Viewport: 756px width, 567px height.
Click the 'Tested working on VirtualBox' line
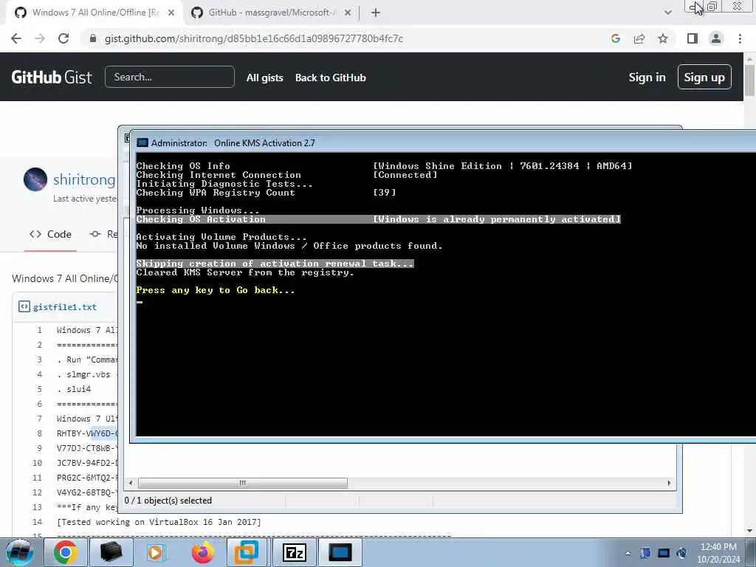pos(159,522)
